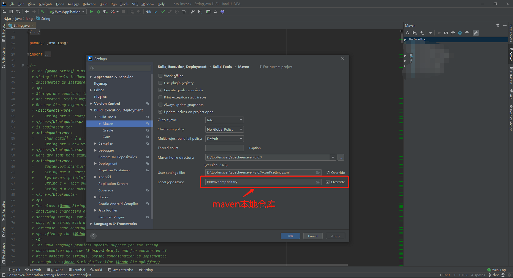
Task: Uncheck Execute goals recursively
Action: pos(160,90)
